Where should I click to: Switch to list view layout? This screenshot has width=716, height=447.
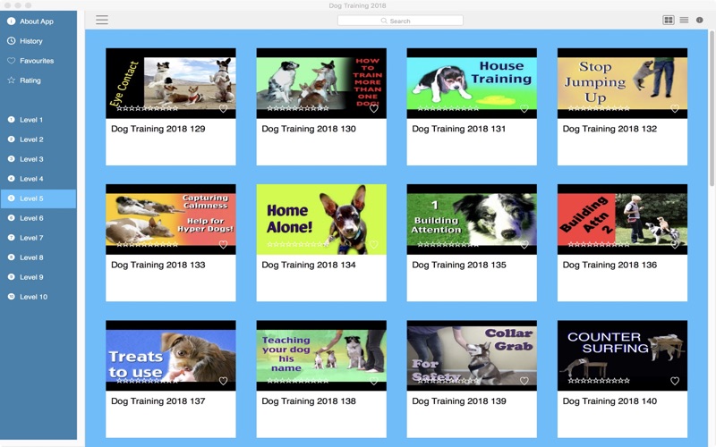tap(684, 20)
